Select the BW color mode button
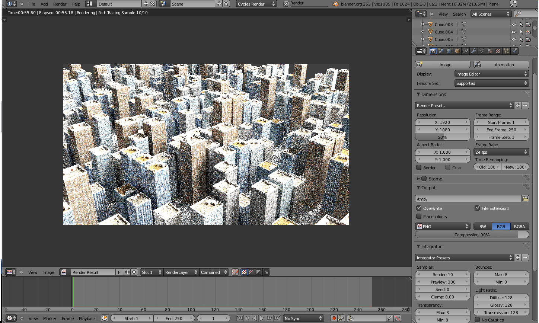This screenshot has width=539, height=323. pyautogui.click(x=483, y=227)
